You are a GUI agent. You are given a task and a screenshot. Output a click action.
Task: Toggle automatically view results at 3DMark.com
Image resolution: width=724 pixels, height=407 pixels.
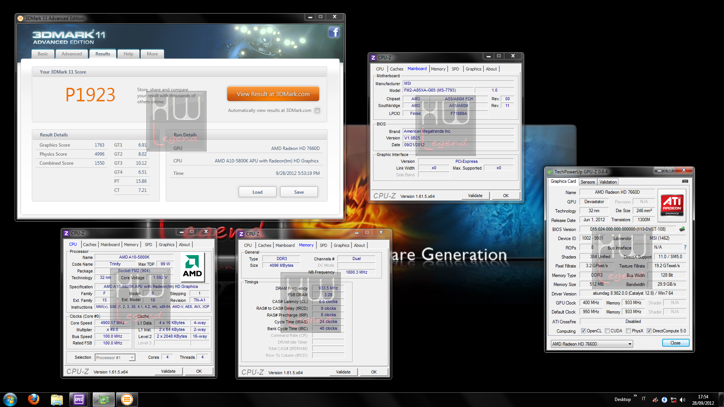click(x=318, y=111)
